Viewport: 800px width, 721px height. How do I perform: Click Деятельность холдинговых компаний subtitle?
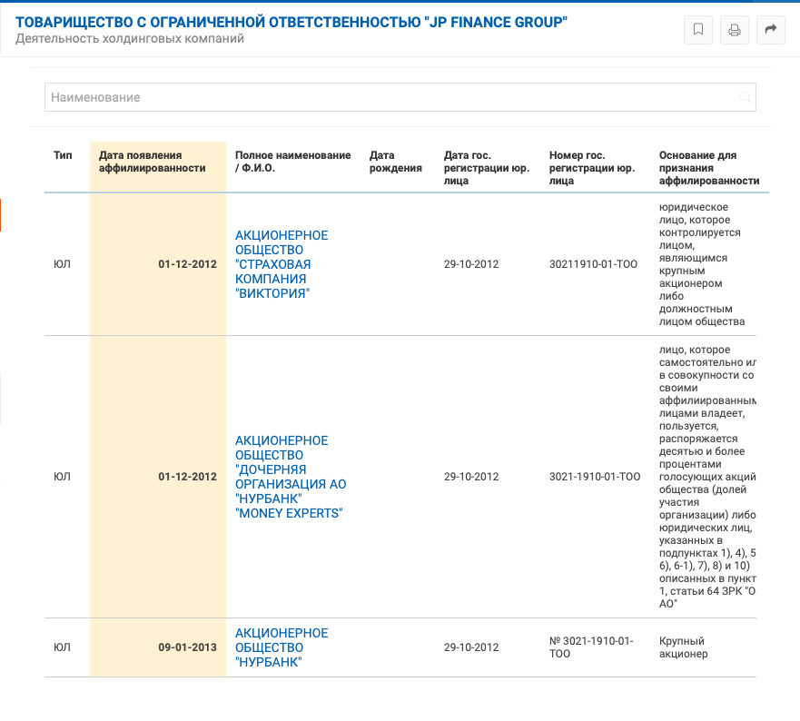[x=130, y=39]
